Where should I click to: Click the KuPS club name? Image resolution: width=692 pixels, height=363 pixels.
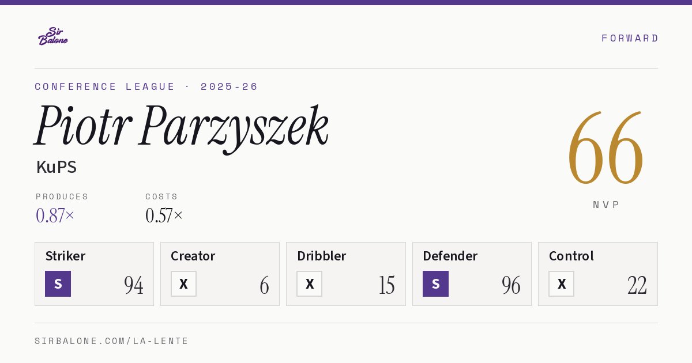(x=56, y=167)
